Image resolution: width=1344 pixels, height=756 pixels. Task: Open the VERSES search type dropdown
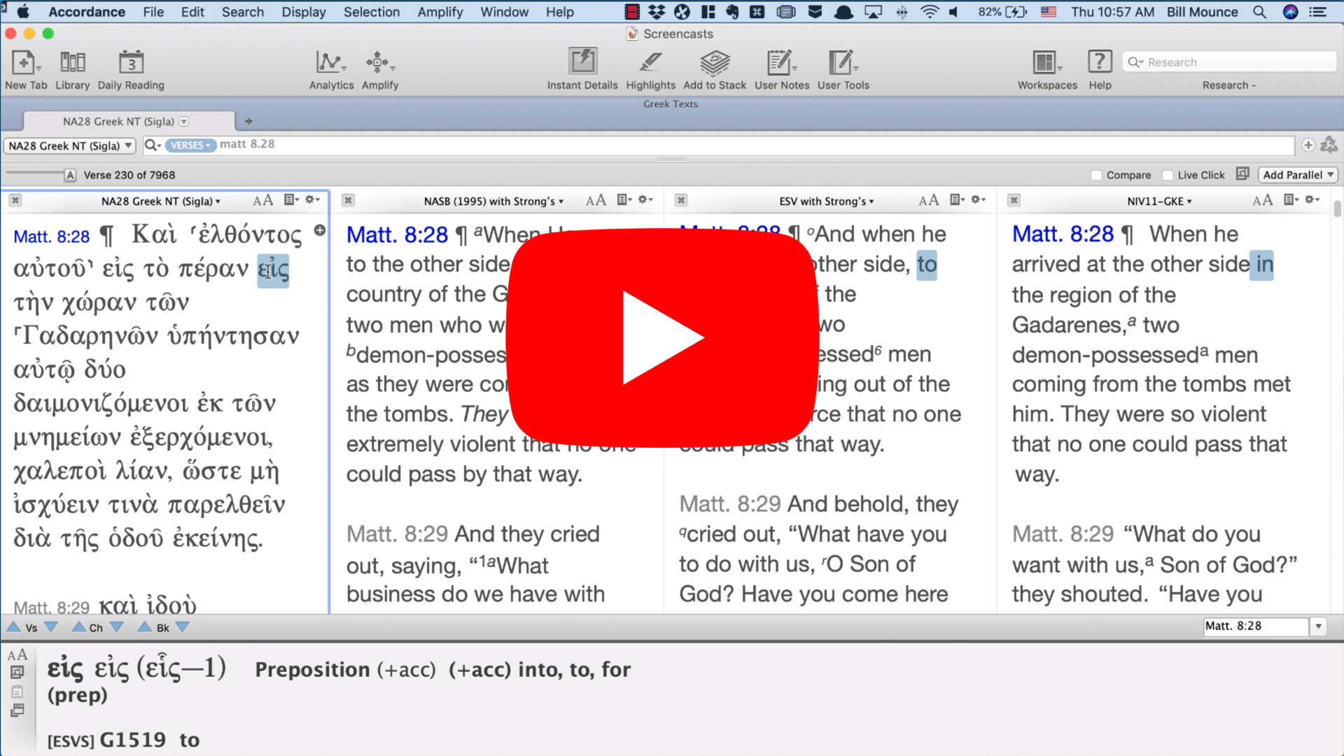coord(190,145)
